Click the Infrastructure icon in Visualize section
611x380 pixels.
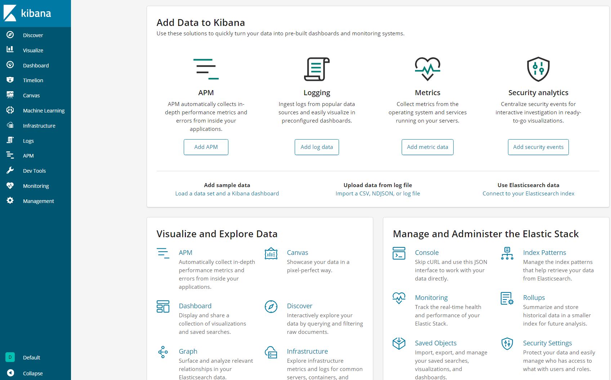click(x=271, y=352)
